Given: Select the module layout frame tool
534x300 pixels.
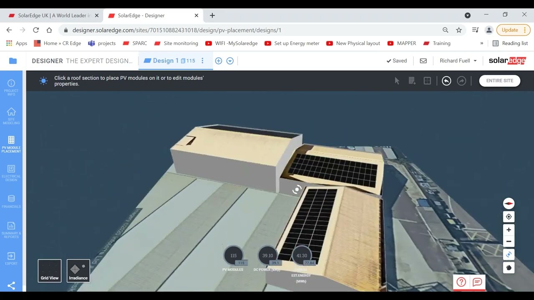Looking at the screenshot, I should click(x=427, y=81).
